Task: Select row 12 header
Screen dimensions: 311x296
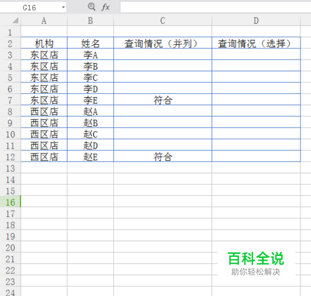Action: coord(10,157)
